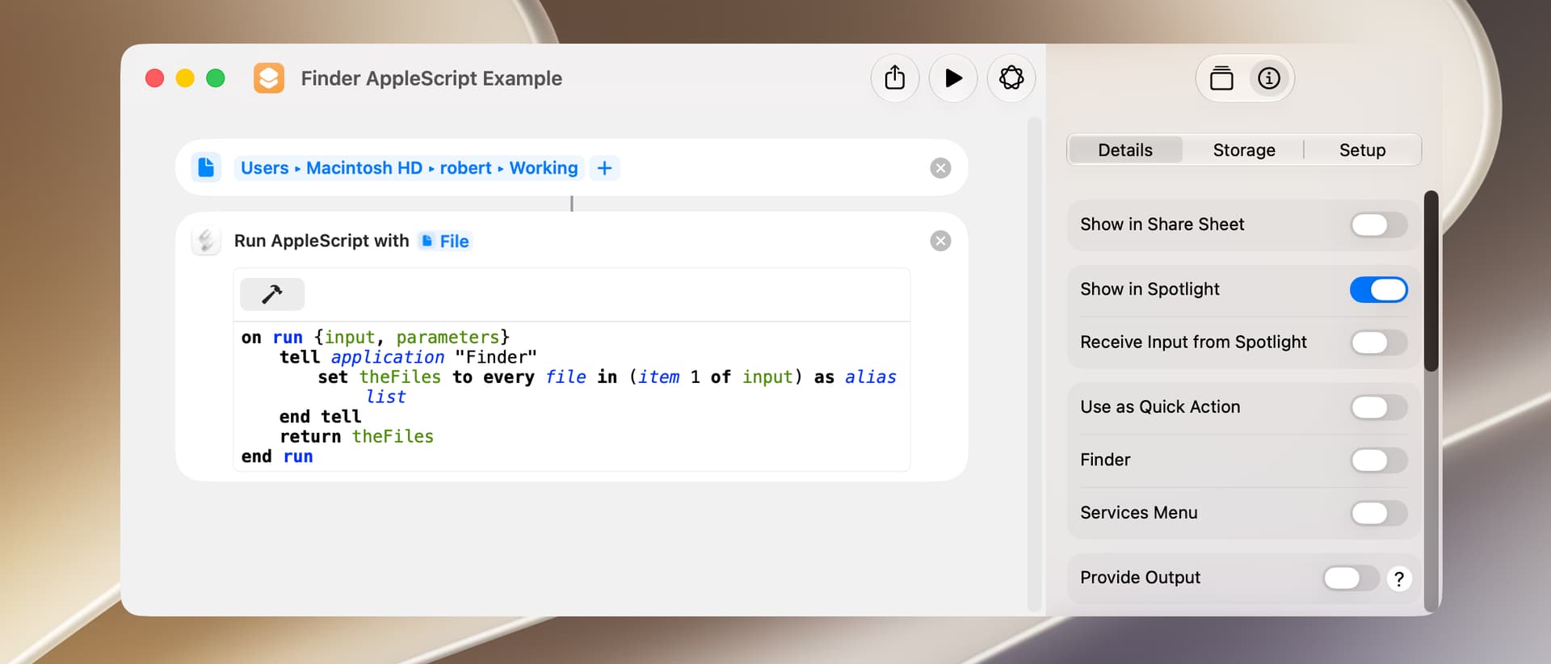The image size is (1551, 664).
Task: Enable the Services Menu toggle
Action: [x=1379, y=513]
